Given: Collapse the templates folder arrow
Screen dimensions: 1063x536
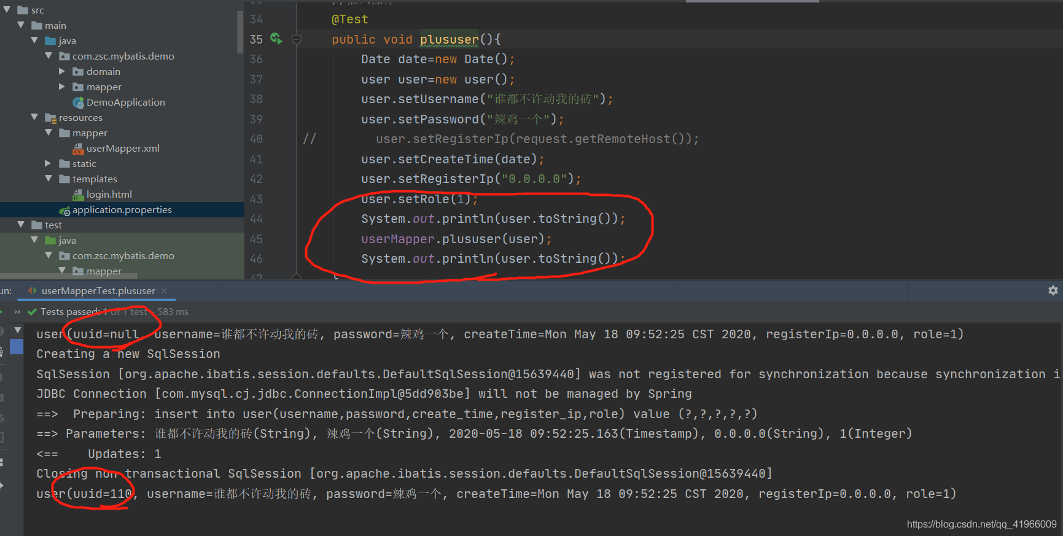Looking at the screenshot, I should 49,179.
